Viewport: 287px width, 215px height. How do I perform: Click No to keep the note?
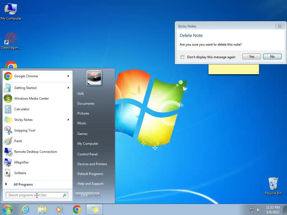point(272,57)
